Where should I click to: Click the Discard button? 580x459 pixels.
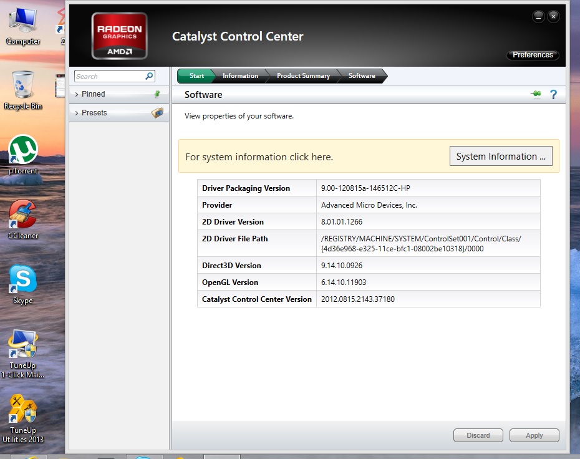[x=478, y=435]
